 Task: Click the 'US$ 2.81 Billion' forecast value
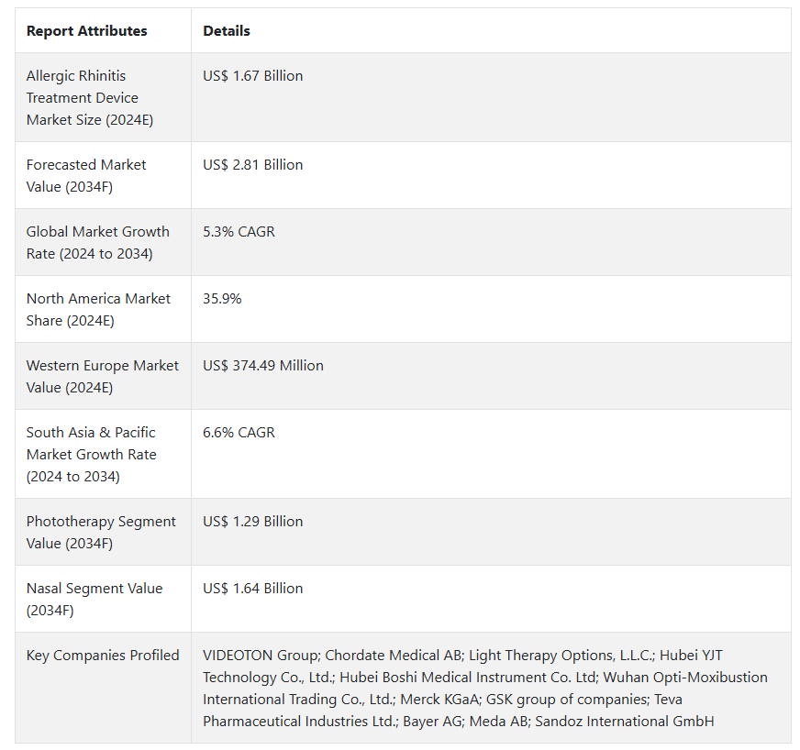tap(252, 165)
